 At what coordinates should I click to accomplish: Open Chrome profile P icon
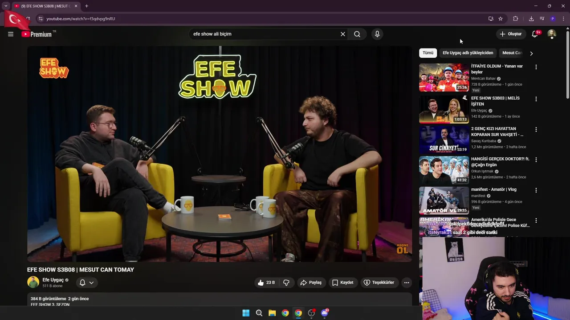tap(553, 19)
